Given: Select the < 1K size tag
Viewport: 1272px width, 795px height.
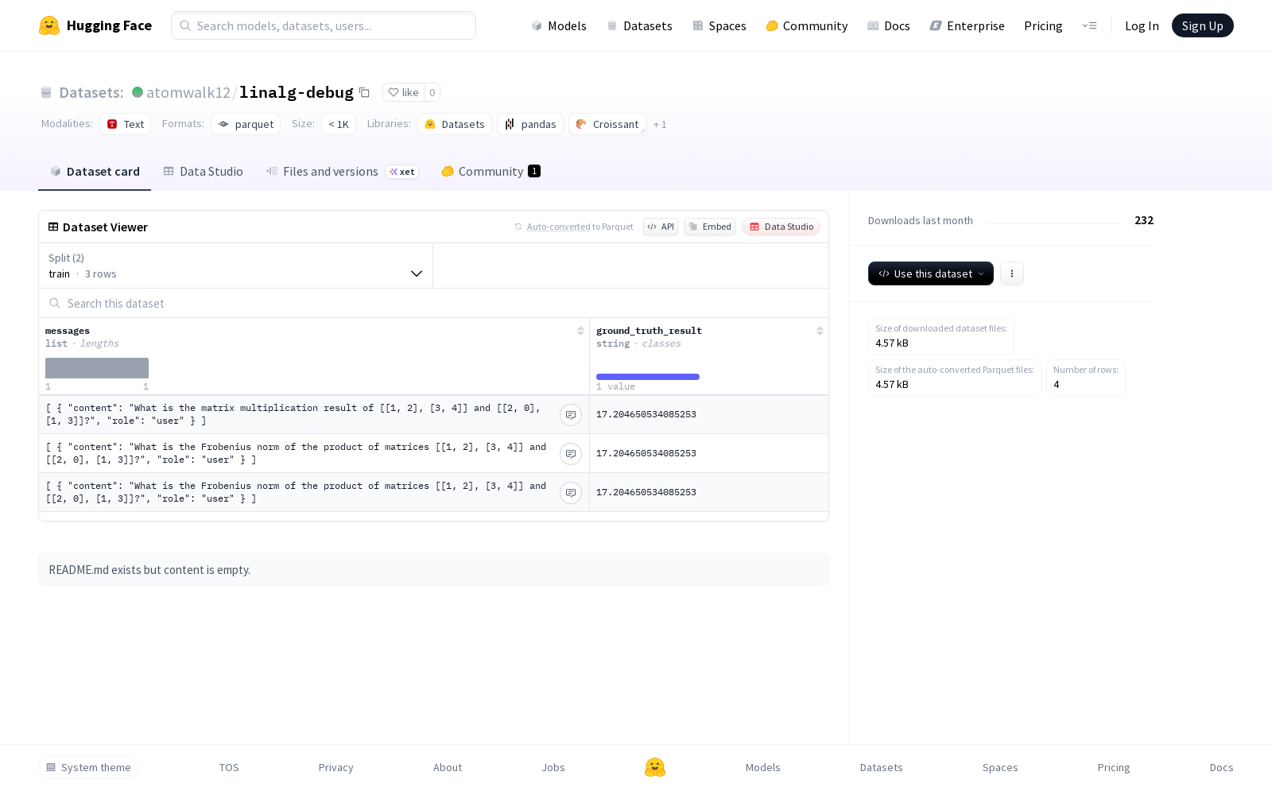Looking at the screenshot, I should (339, 124).
